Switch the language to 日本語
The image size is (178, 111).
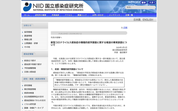[137, 20]
